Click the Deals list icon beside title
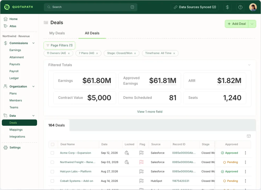Screen dimensions: 261x190 (x=46, y=22)
